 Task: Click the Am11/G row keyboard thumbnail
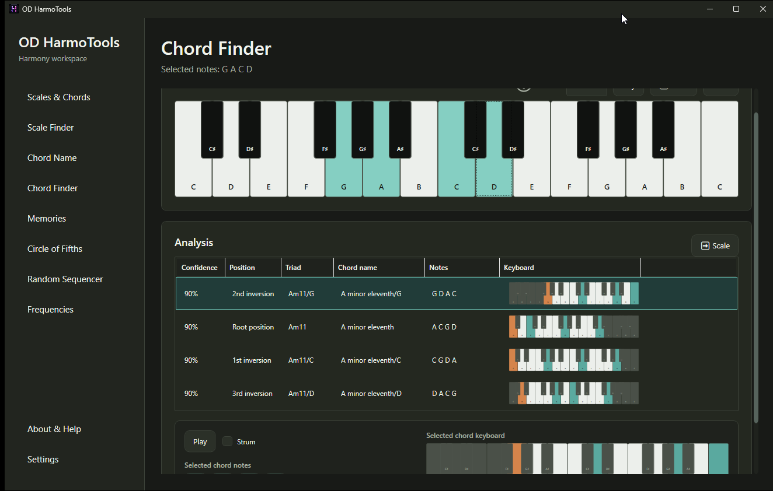click(x=574, y=293)
